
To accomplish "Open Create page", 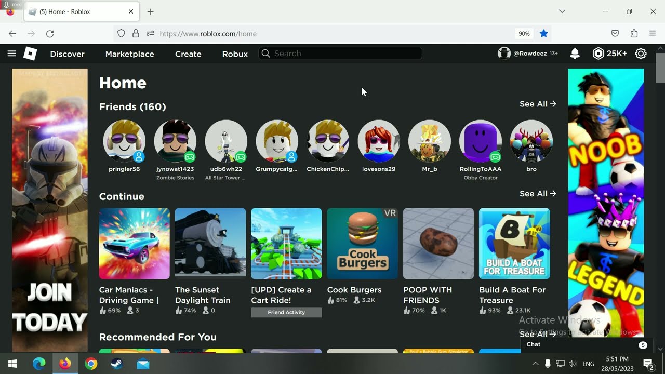I will click(x=188, y=54).
